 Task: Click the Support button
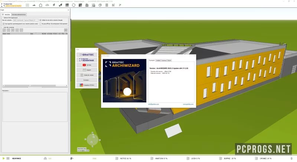tap(87, 70)
